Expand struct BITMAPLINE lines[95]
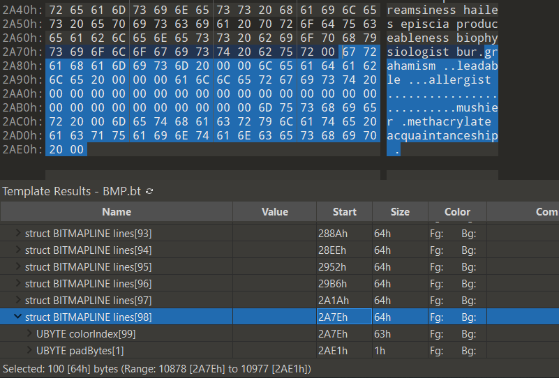The width and height of the screenshot is (559, 378). click(x=18, y=267)
